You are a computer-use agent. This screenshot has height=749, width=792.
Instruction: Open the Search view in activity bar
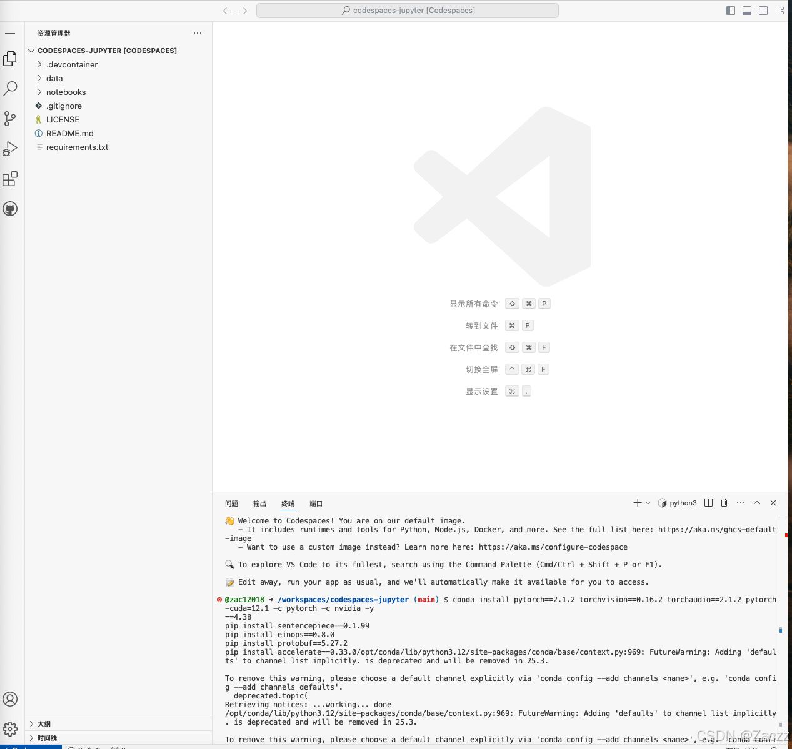(x=10, y=88)
